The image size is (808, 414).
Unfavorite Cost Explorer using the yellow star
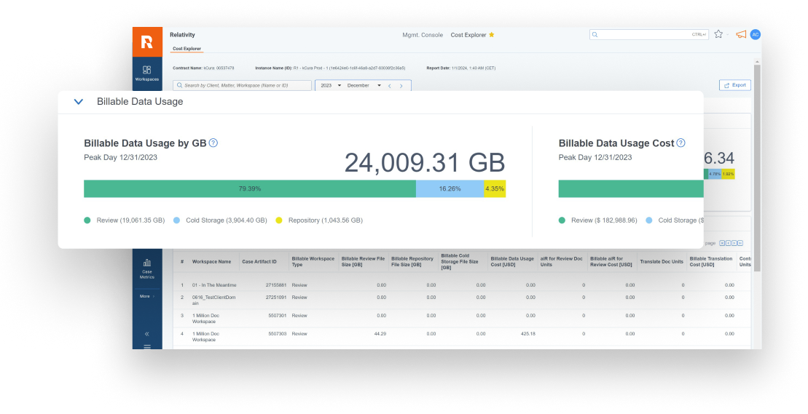click(492, 34)
